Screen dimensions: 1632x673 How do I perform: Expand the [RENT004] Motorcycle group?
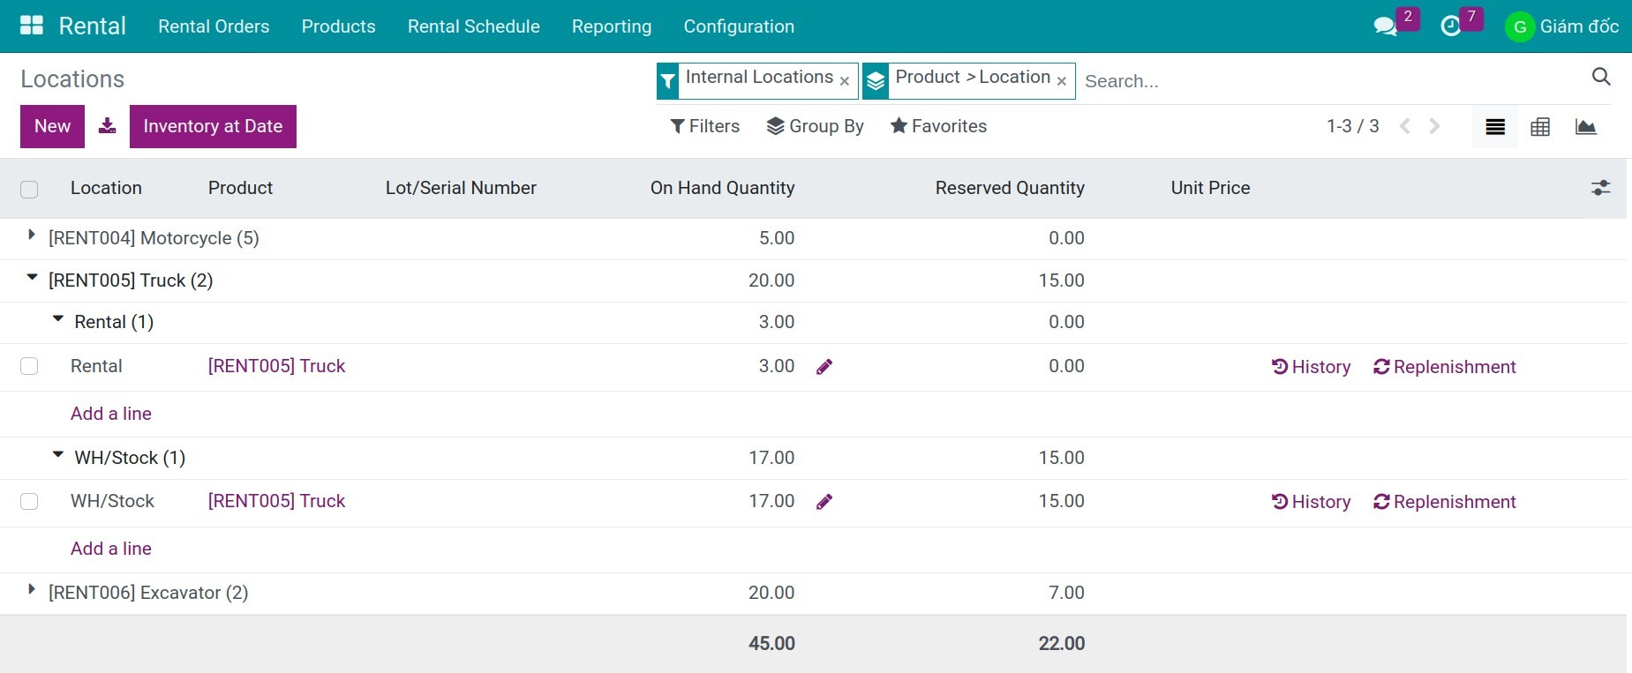(x=32, y=236)
